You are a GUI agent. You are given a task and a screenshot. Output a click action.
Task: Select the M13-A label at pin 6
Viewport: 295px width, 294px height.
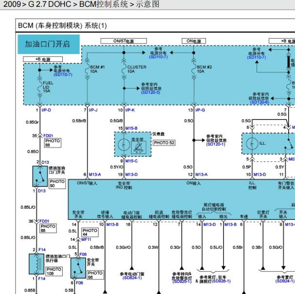[x=95, y=175]
